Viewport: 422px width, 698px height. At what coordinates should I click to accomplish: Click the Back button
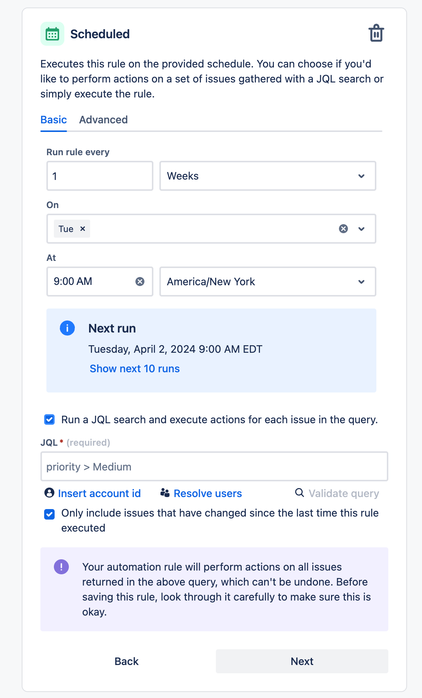[126, 661]
